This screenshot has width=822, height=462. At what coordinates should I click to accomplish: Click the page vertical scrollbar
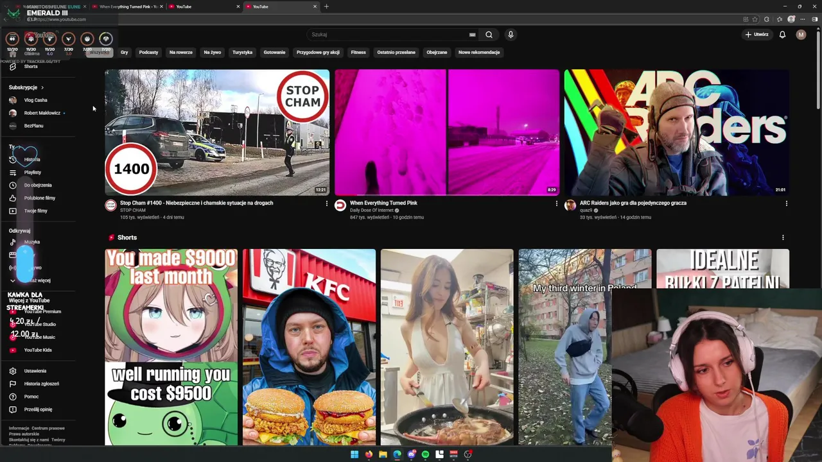click(818, 71)
